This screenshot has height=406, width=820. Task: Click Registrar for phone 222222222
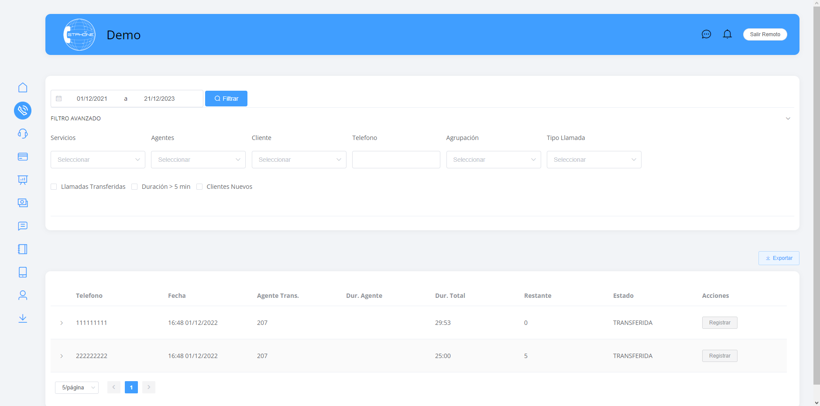(x=719, y=356)
